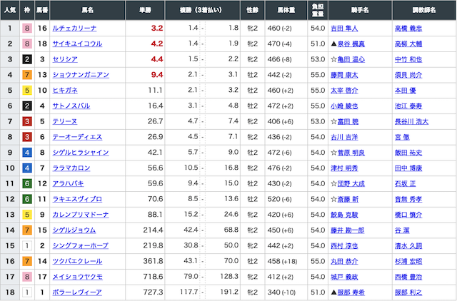This screenshot has width=457, height=301.
Task: Open trainer link 高橋 義忠
Action: (x=408, y=29)
